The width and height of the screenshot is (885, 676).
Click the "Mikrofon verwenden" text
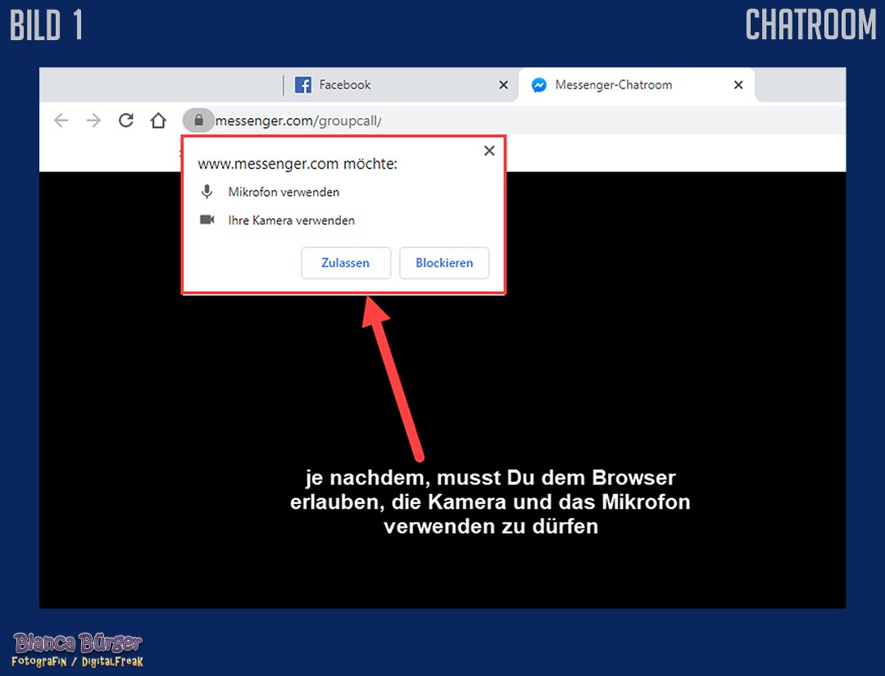coord(284,192)
